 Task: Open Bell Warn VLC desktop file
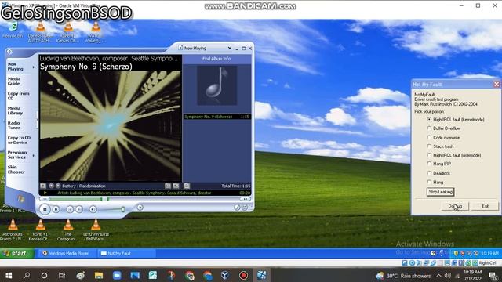(96, 230)
